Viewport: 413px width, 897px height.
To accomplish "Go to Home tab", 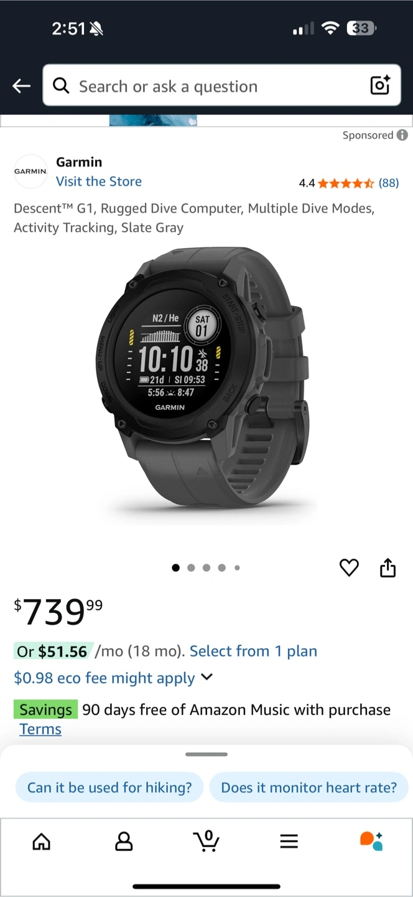I will 41,842.
